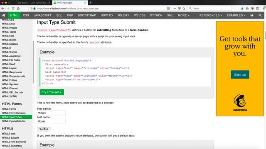Open HTML Symbols in sidebar

pyautogui.click(x=10, y=84)
